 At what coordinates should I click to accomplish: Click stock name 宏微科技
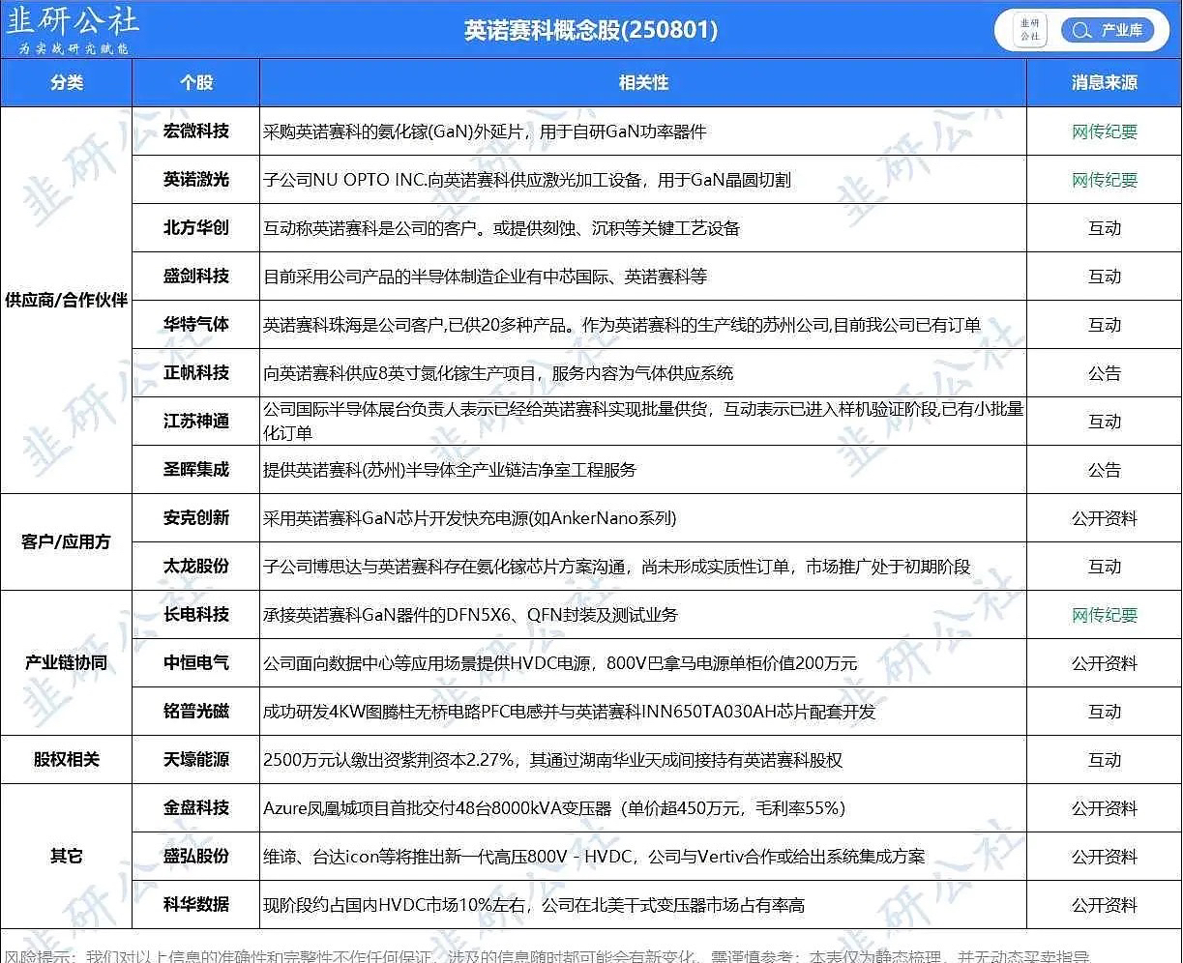pos(196,131)
